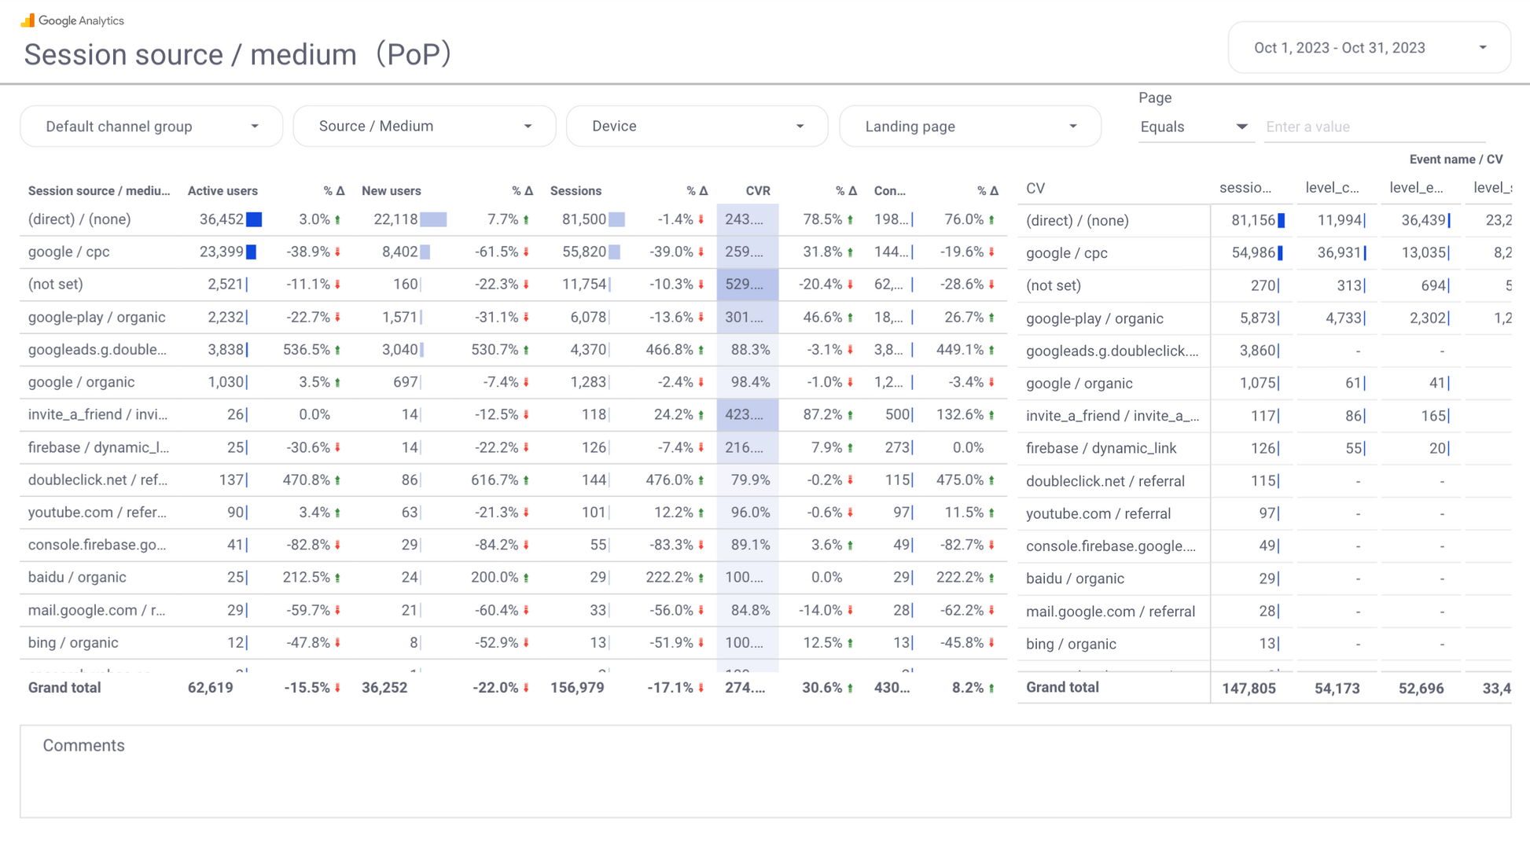Click the highlighted CVR cell for (not set)

[747, 285]
